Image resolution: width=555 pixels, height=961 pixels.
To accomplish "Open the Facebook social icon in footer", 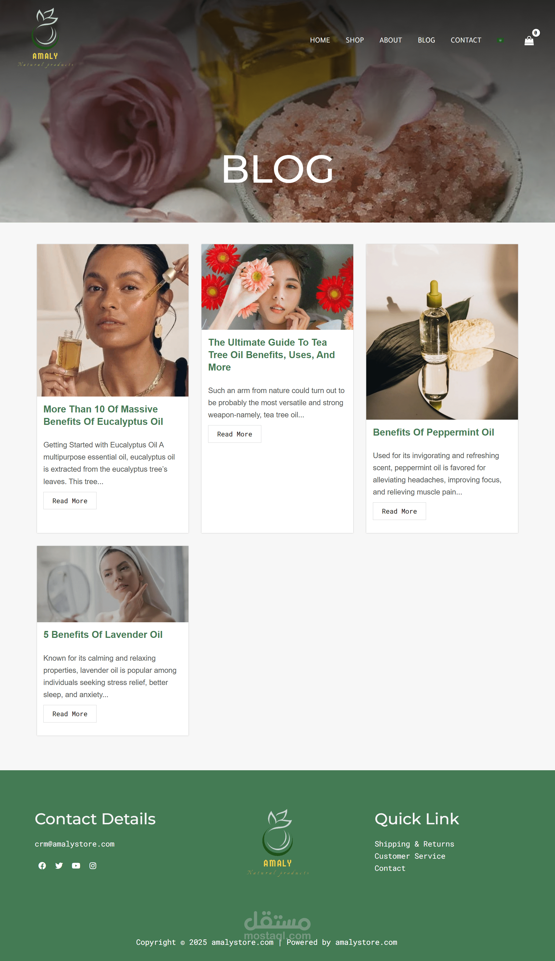I will [42, 865].
